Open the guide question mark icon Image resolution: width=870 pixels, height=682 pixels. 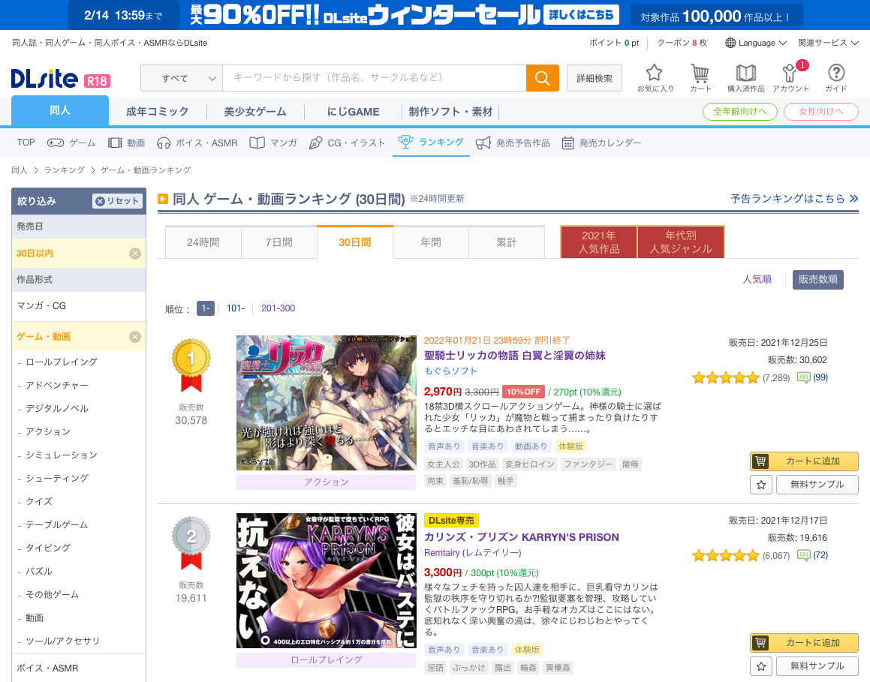pos(836,73)
